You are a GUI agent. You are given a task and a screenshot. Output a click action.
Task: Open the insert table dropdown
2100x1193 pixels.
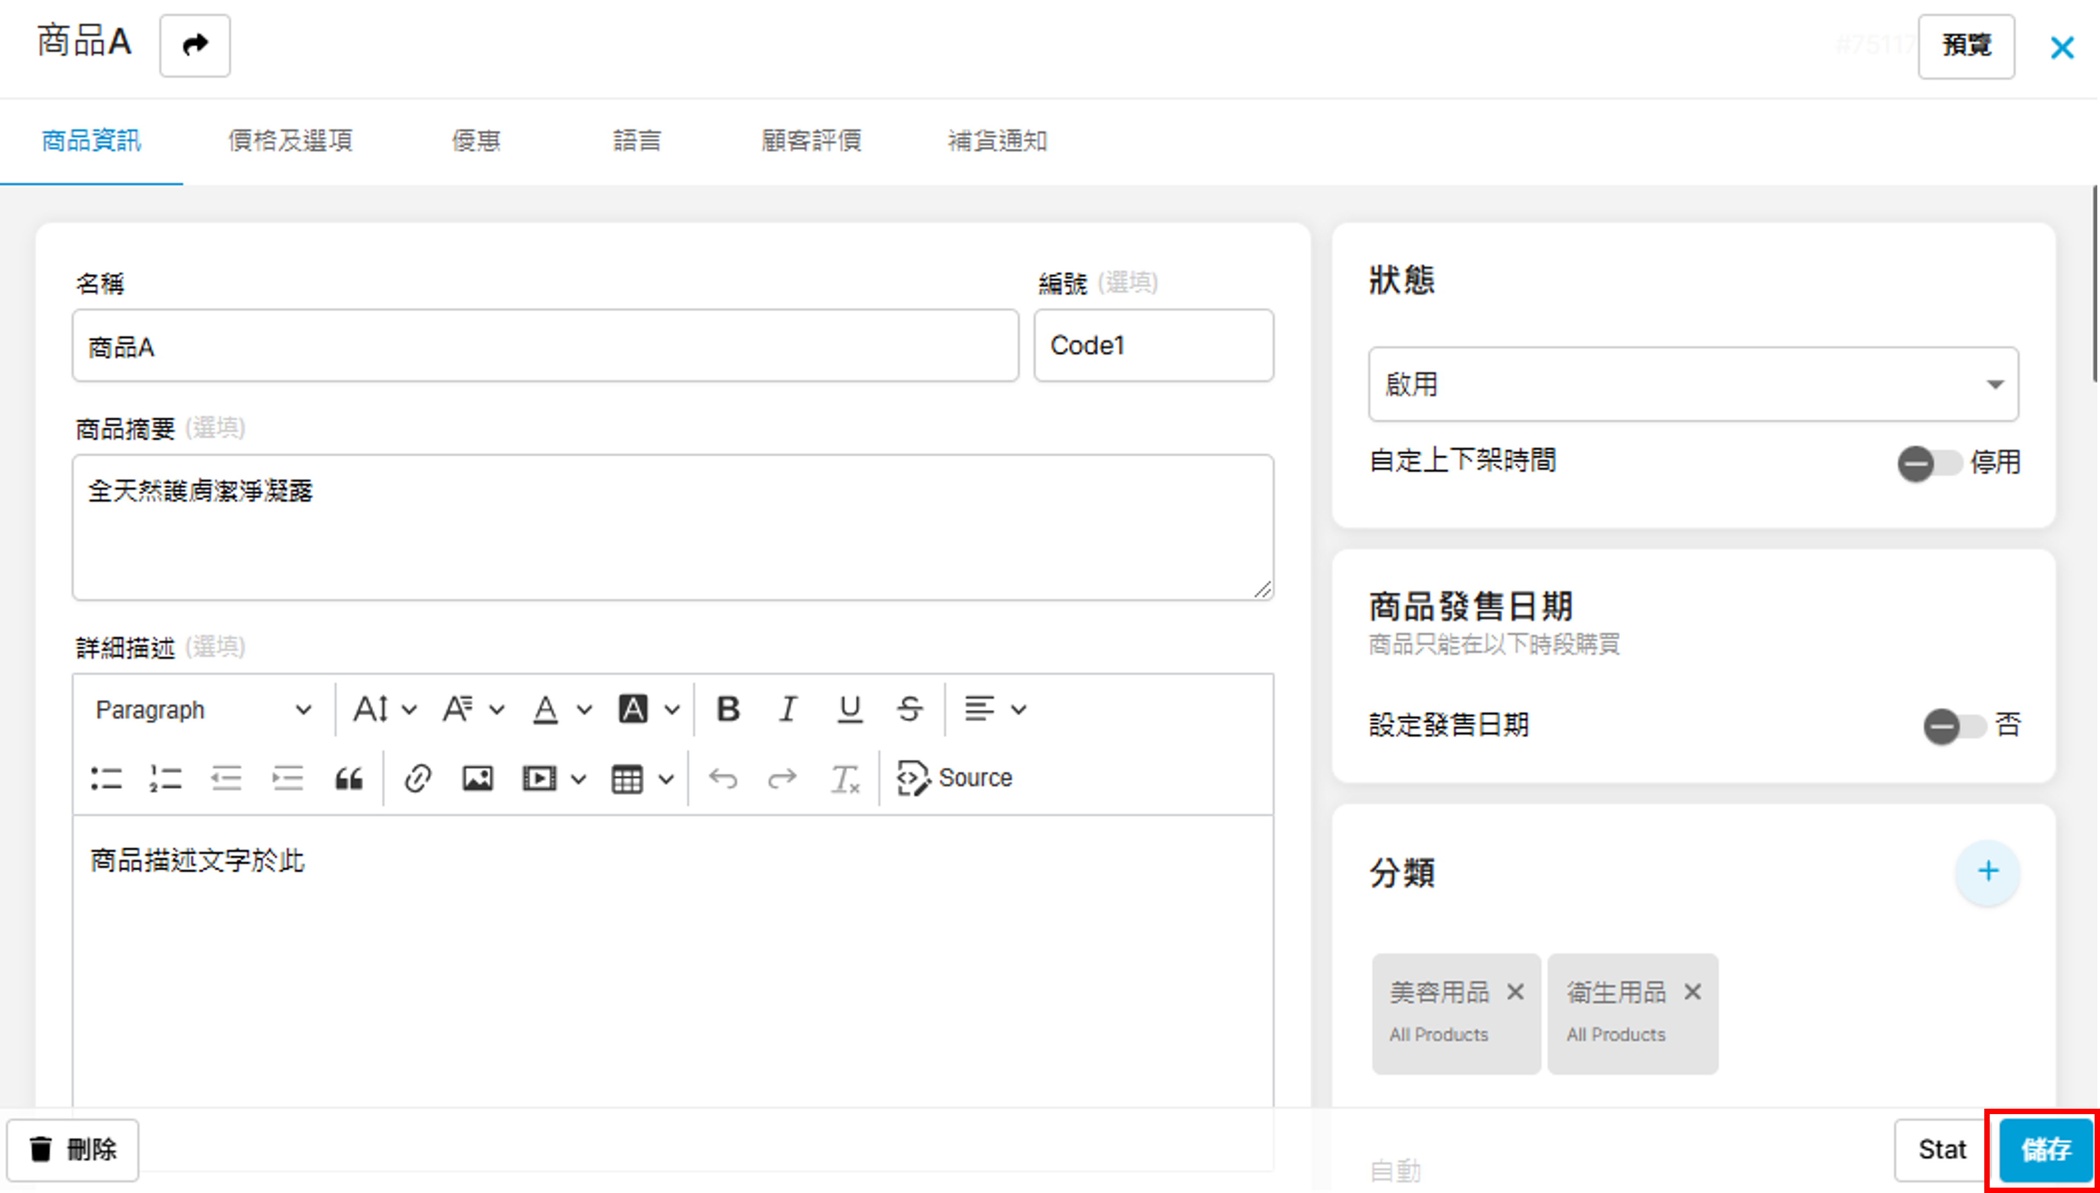coord(642,778)
